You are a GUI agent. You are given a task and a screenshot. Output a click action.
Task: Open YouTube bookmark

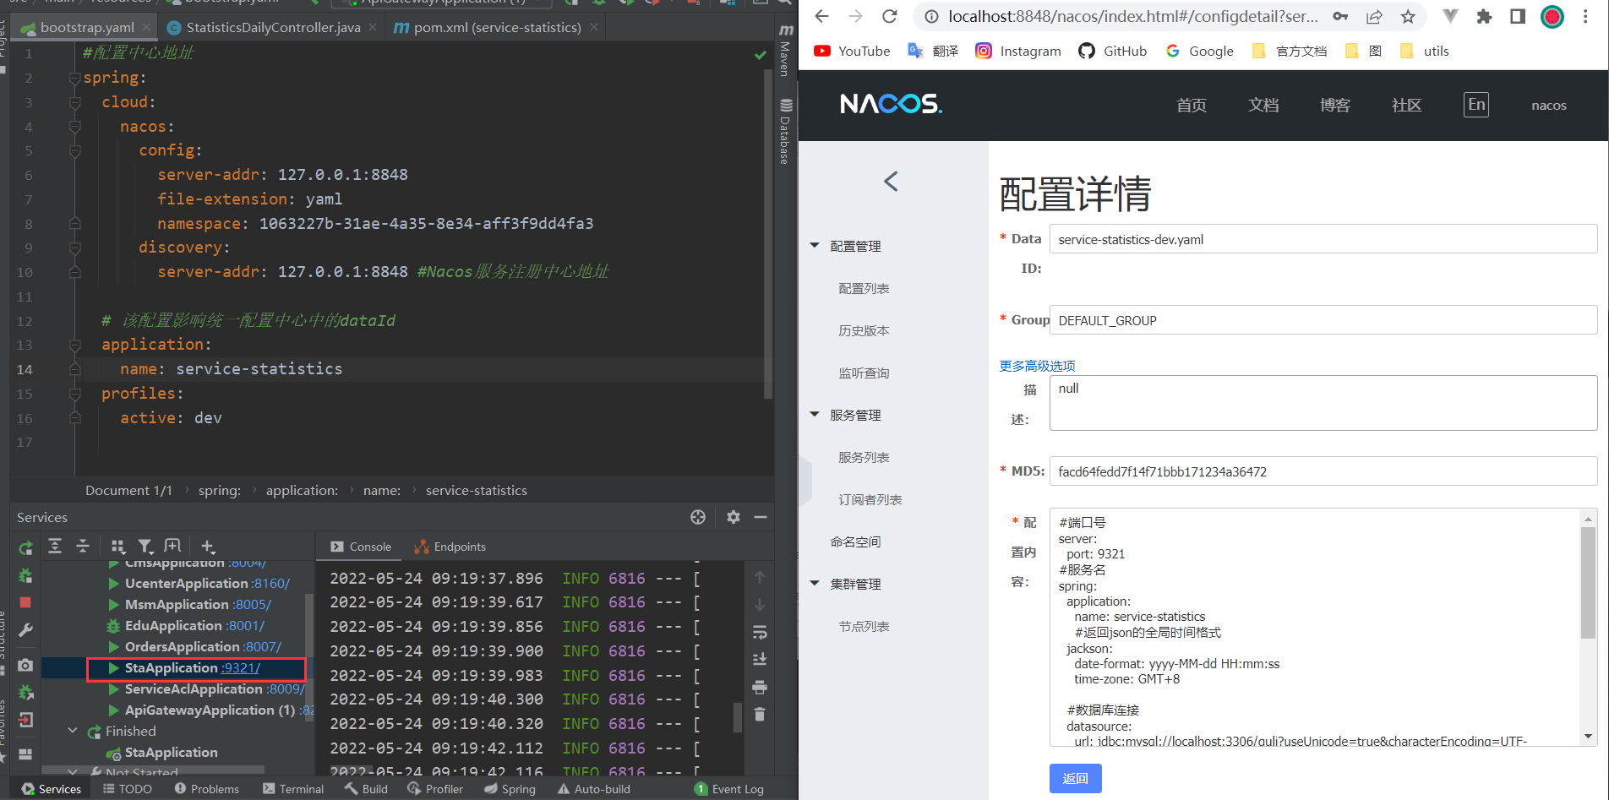(852, 51)
